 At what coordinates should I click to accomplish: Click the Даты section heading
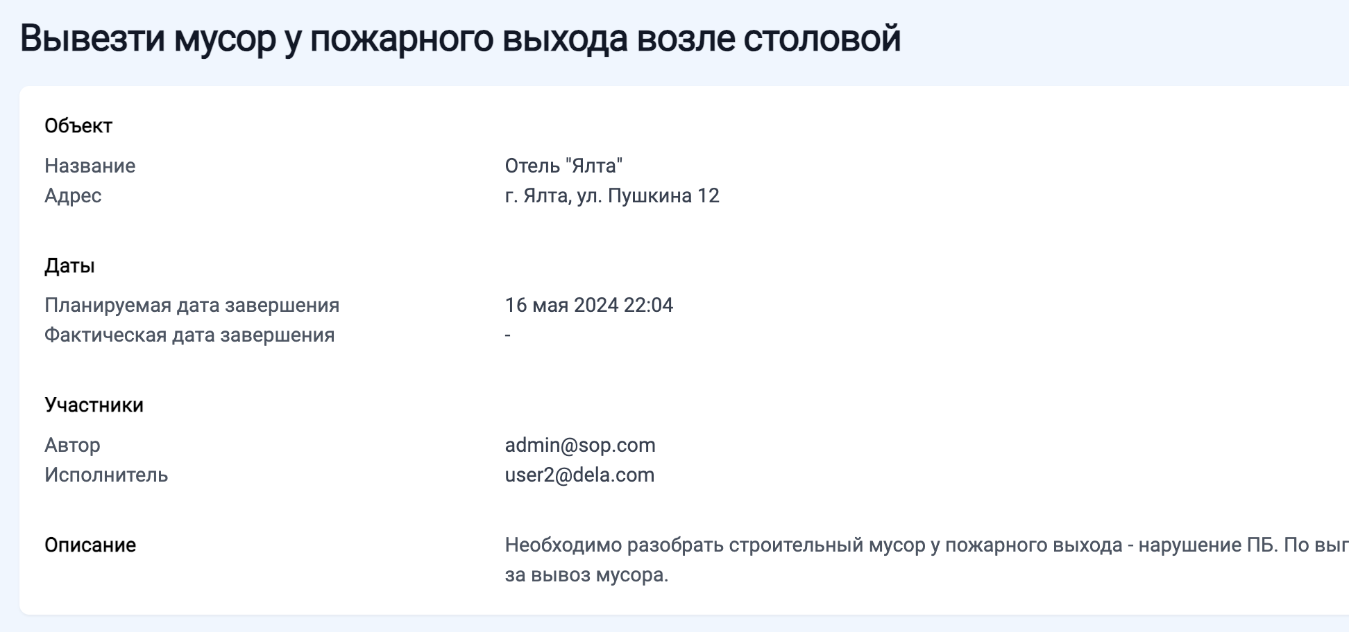69,266
